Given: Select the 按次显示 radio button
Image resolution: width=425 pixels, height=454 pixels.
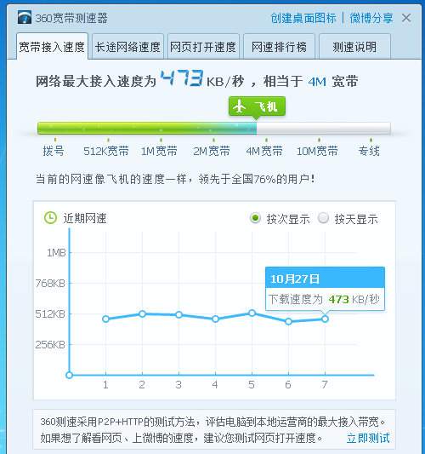Looking at the screenshot, I should point(255,218).
